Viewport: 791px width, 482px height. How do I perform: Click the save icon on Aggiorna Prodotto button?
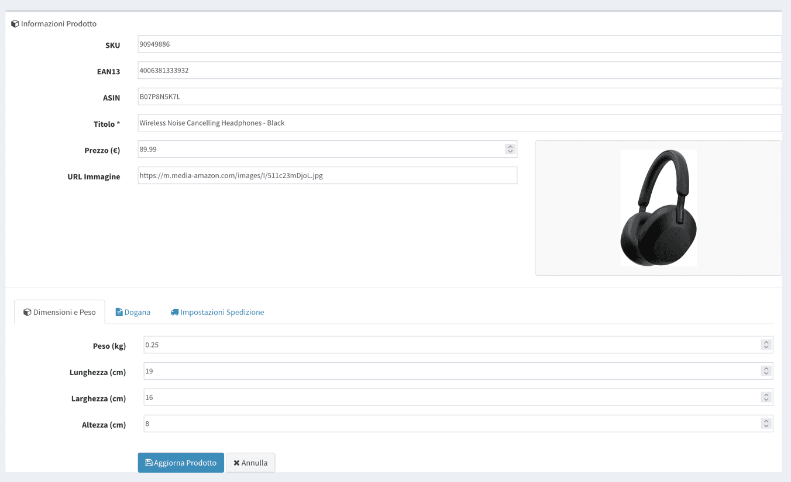click(x=149, y=463)
